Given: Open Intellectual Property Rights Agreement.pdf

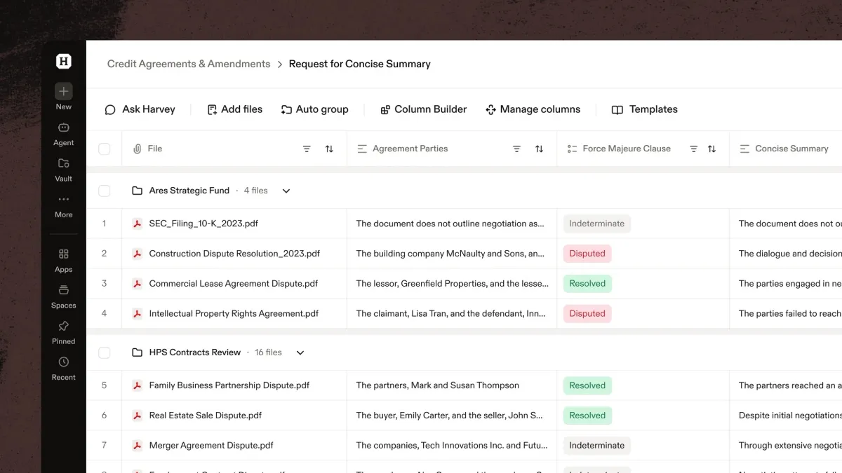Looking at the screenshot, I should pos(234,314).
